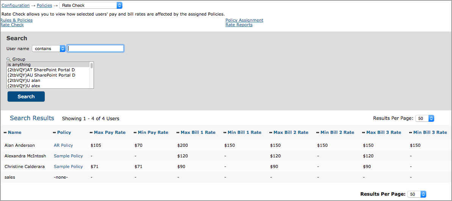Open the Rate Reports section
Viewport: 452px width, 201px height.
tap(239, 25)
